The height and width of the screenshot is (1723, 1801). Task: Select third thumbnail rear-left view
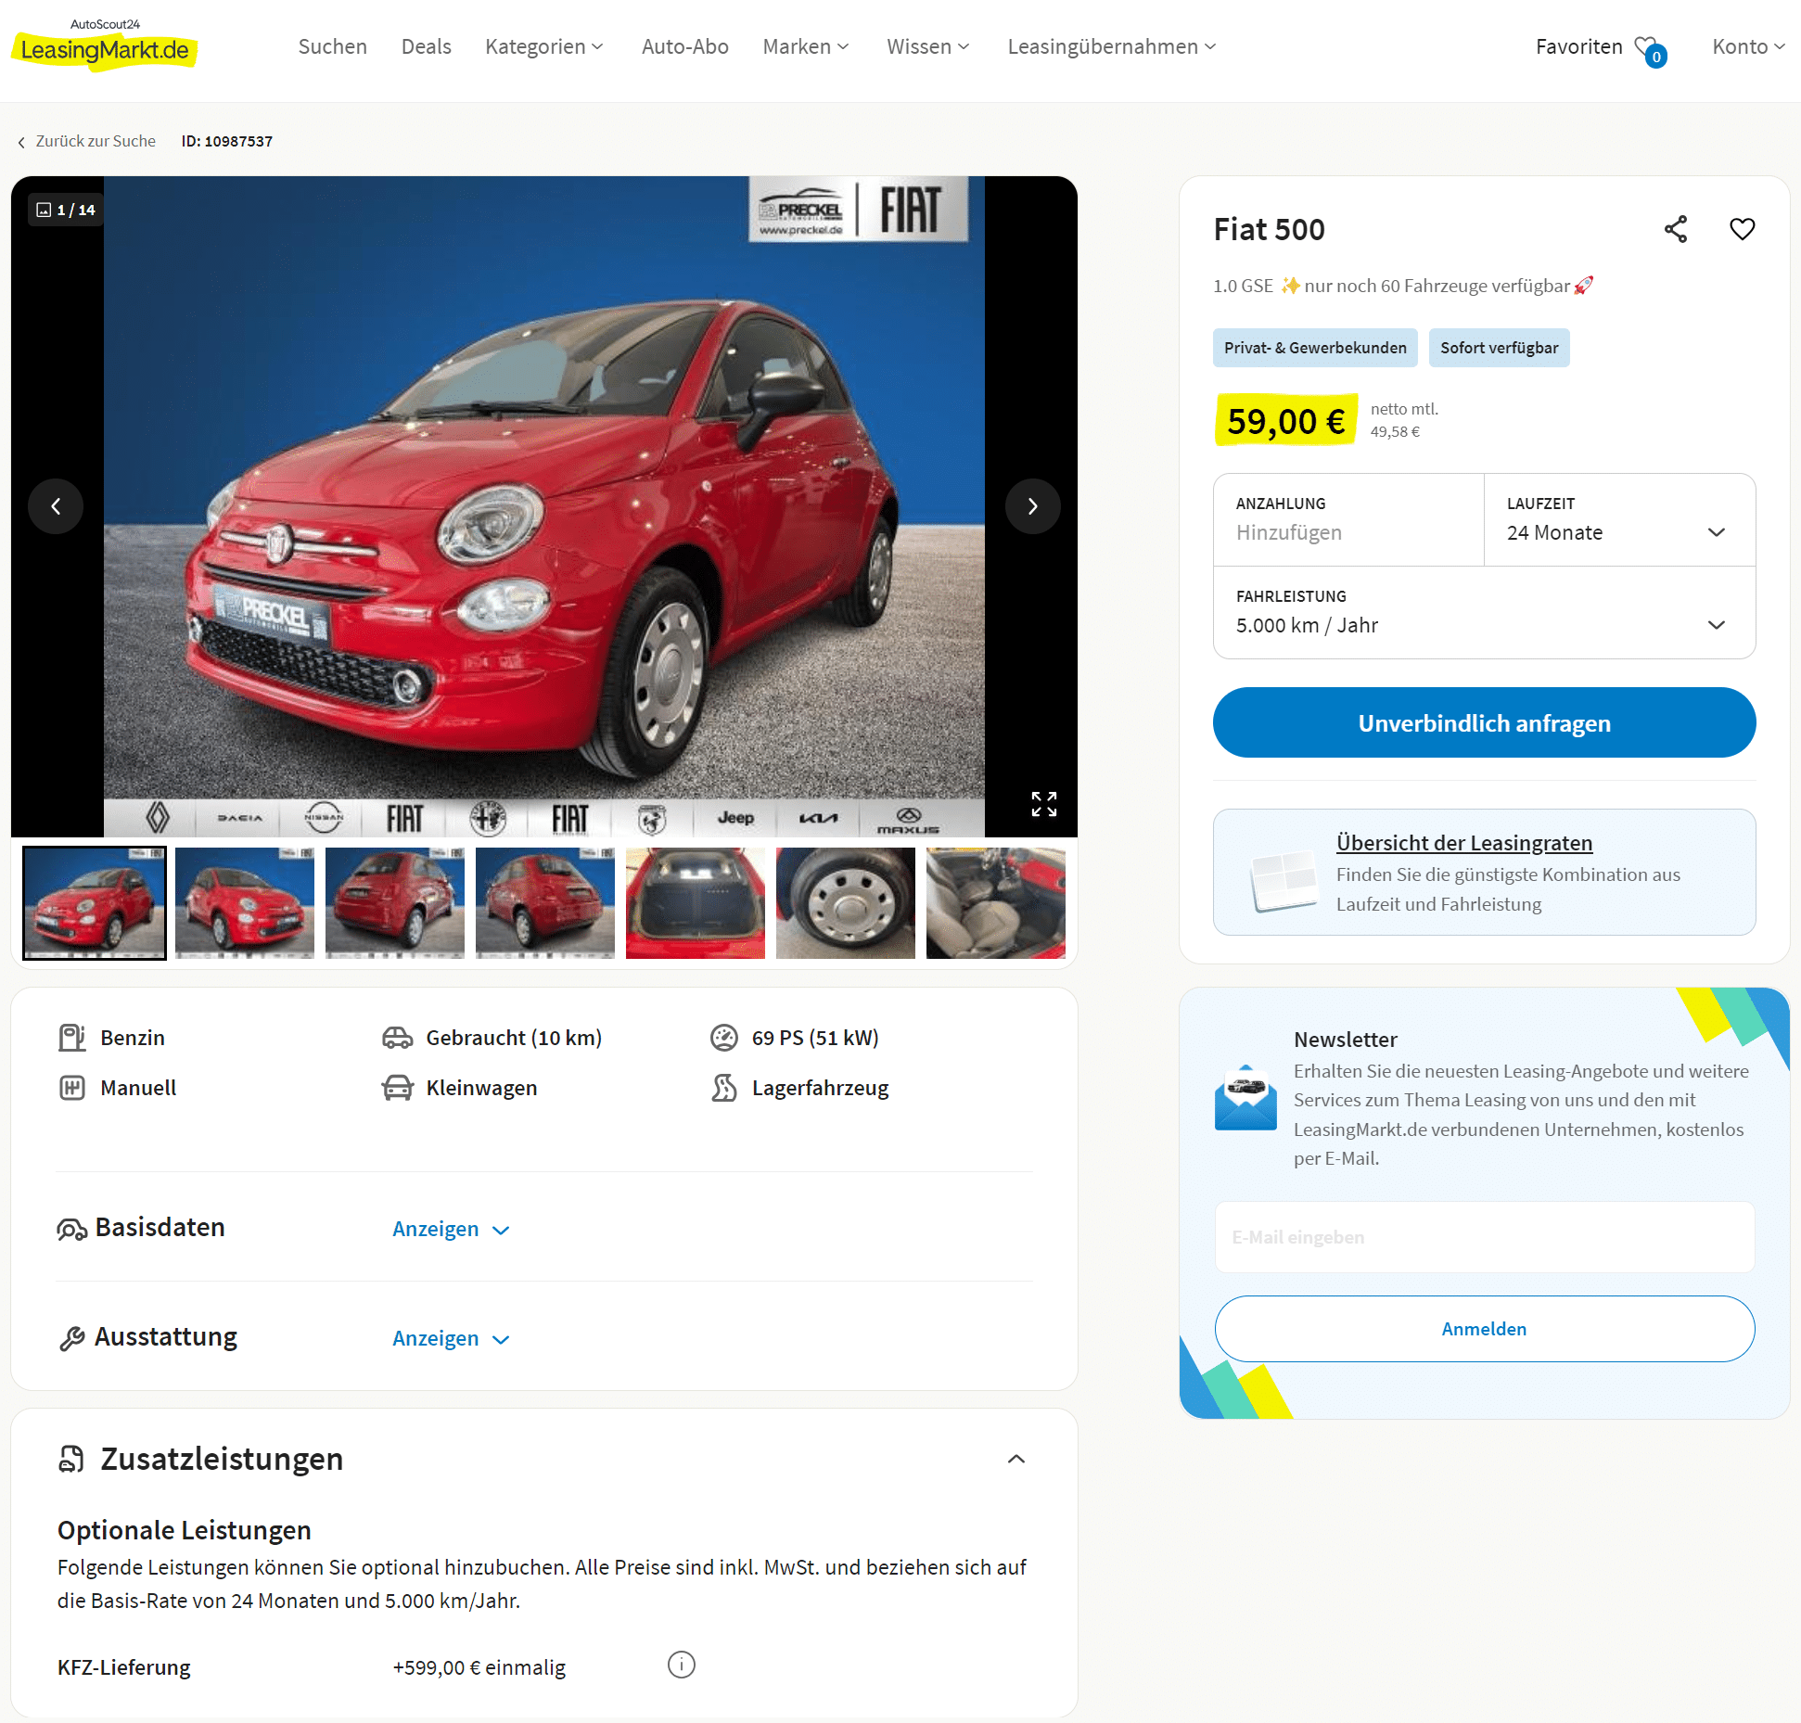tap(395, 903)
